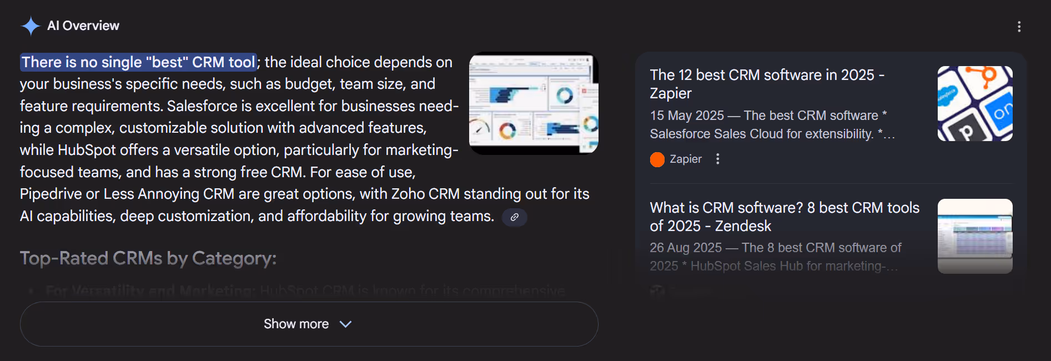
Task: Click the Zapier article thumbnail with app logos
Action: (974, 103)
